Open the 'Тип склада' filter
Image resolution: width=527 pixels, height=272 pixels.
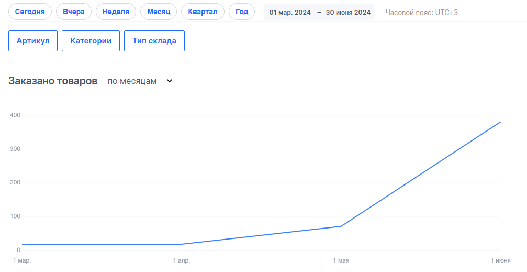154,41
